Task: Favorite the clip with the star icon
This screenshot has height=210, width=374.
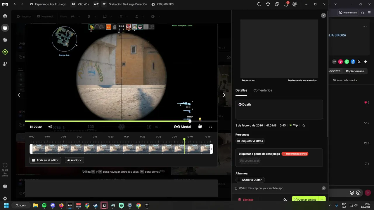Action: tap(304, 125)
